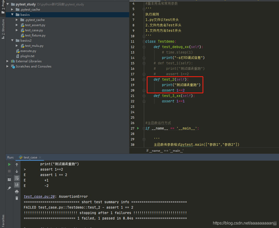Image resolution: width=279 pixels, height=228 pixels.
Task: Expand the External Libraries node
Action: click(x=7, y=61)
